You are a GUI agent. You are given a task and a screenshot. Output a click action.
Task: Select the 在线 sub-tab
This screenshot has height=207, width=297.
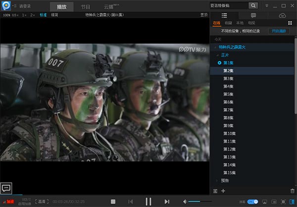tap(217, 23)
